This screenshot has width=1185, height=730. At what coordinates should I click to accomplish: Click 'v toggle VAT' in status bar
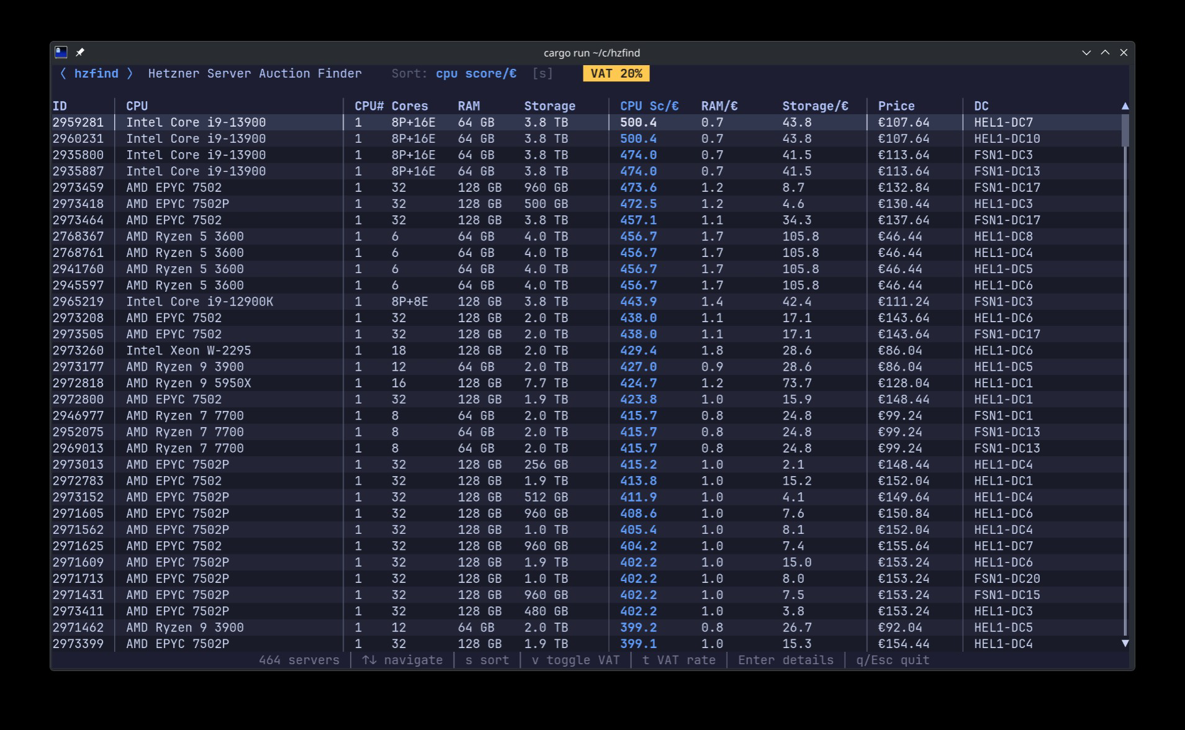click(575, 660)
